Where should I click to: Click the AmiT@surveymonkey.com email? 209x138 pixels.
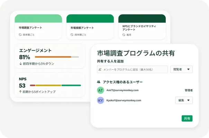click(x=122, y=90)
